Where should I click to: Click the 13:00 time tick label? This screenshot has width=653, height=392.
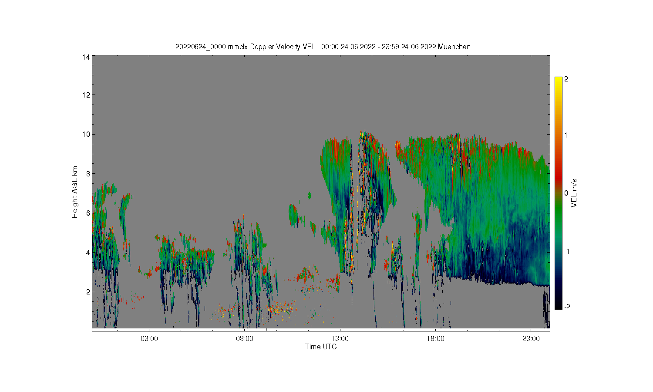[340, 338]
